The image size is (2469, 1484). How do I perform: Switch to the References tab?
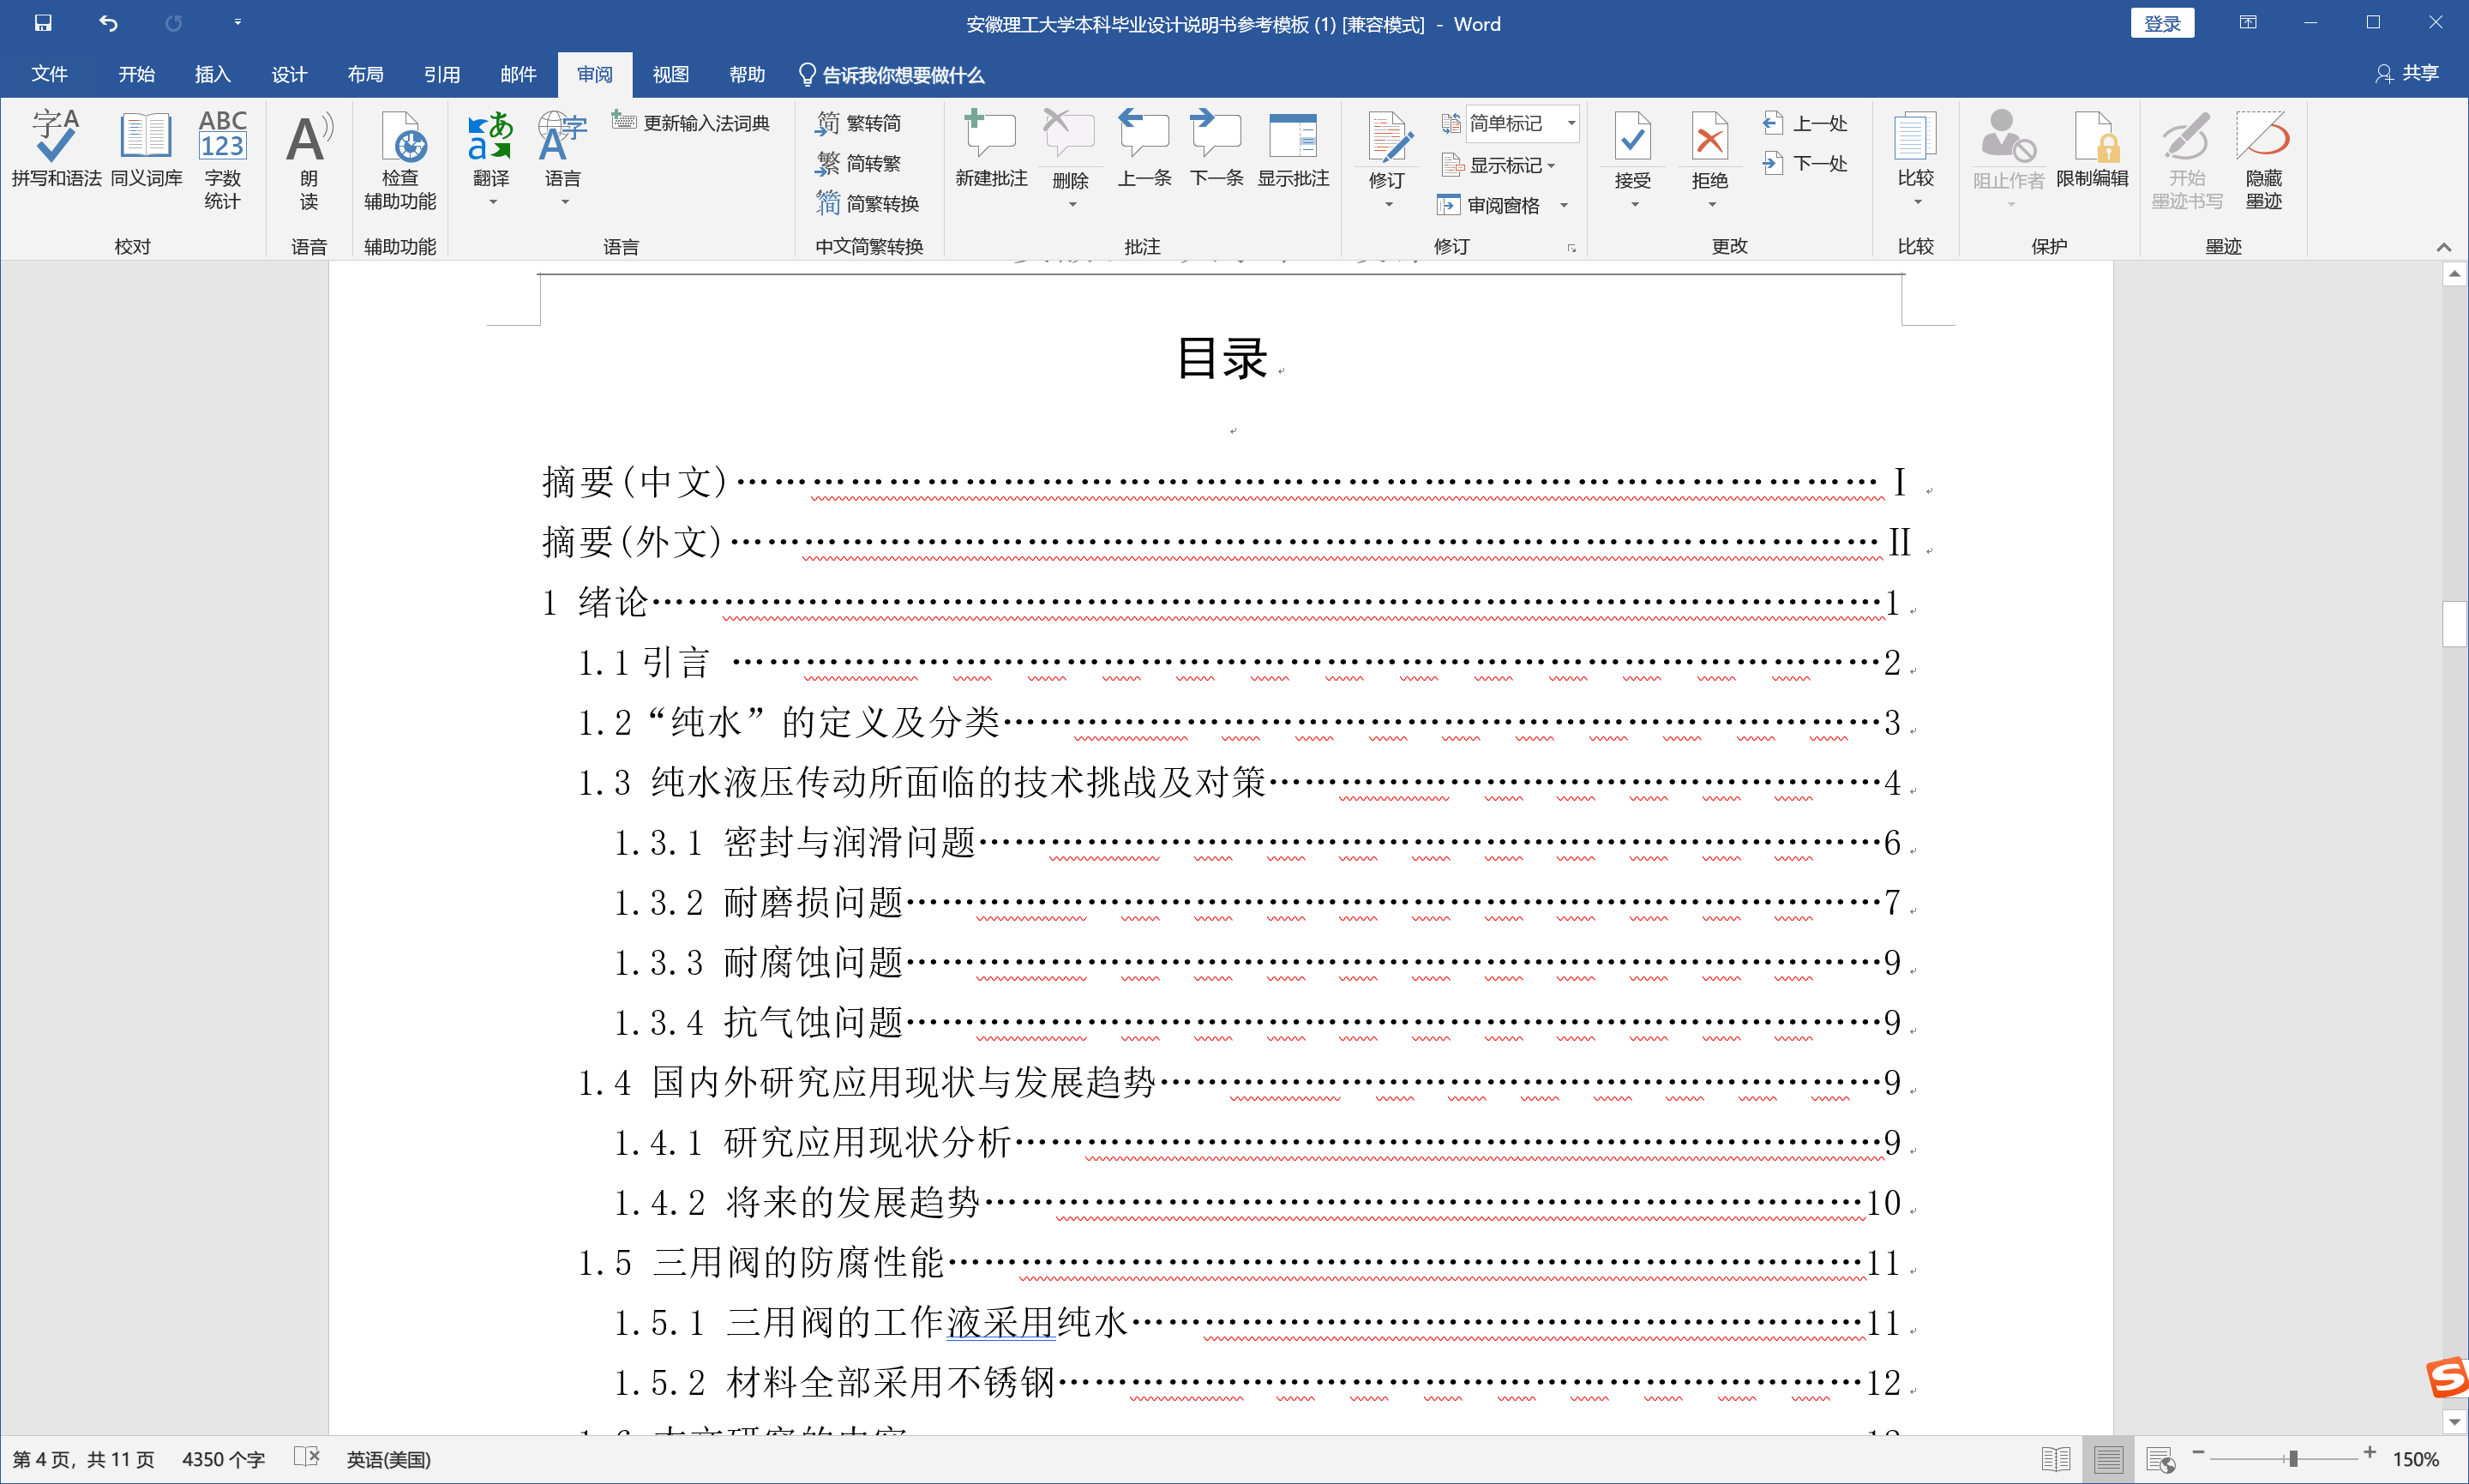click(x=441, y=74)
